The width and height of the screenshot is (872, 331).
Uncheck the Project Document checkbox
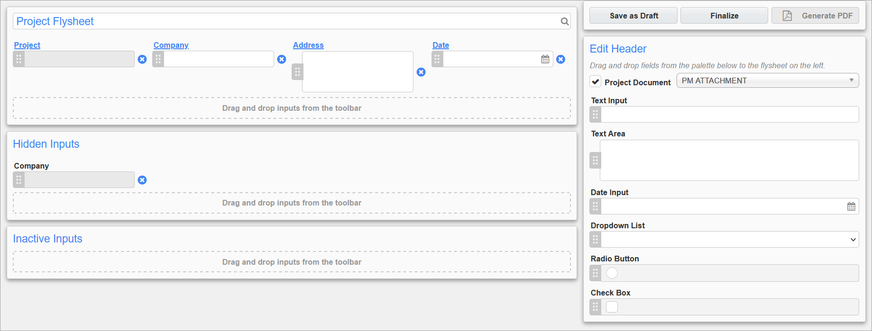point(596,81)
